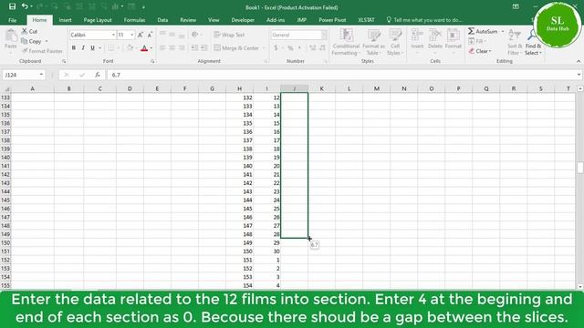
Task: Click the Copy button
Action: point(32,41)
